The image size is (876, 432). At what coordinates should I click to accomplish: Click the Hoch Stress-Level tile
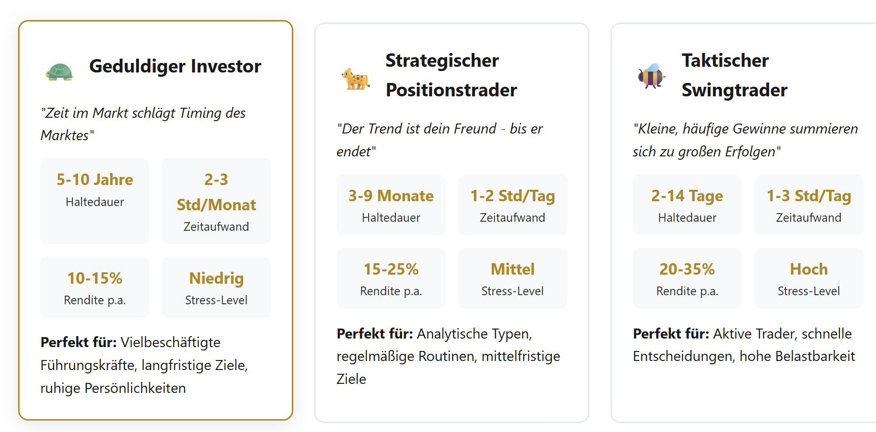tap(809, 278)
